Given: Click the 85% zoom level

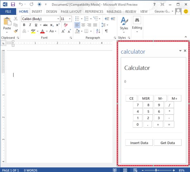Looking at the screenshot, I should coord(181,170).
